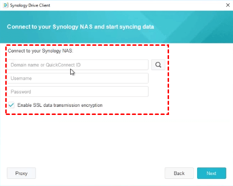Open the Proxy settings button

(21, 173)
